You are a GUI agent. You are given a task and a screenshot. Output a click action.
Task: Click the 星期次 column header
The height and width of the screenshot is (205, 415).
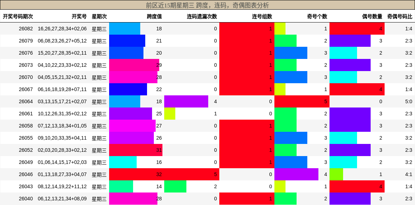(x=99, y=16)
